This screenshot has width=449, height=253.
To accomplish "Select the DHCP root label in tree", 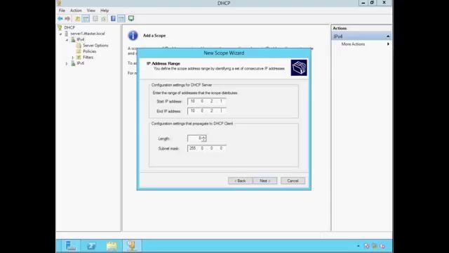I will 69,27.
